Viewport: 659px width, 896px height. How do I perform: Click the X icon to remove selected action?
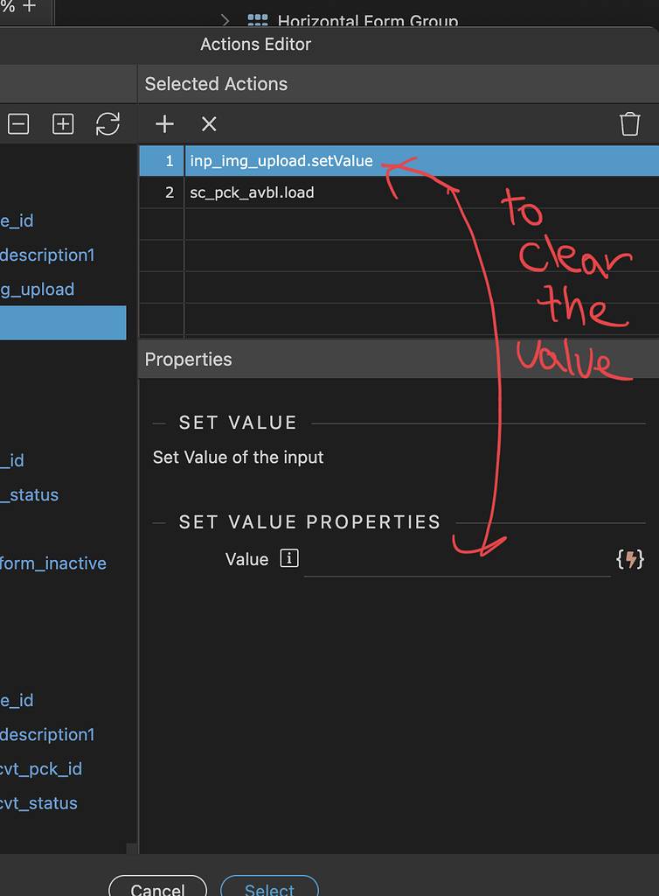point(208,123)
